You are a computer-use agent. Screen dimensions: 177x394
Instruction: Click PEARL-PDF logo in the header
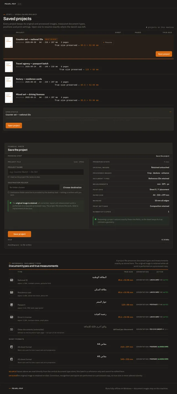tap(10, 4)
